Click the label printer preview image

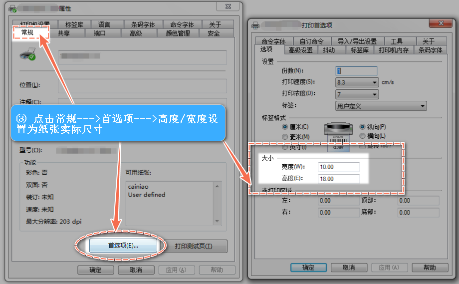pyautogui.click(x=338, y=137)
